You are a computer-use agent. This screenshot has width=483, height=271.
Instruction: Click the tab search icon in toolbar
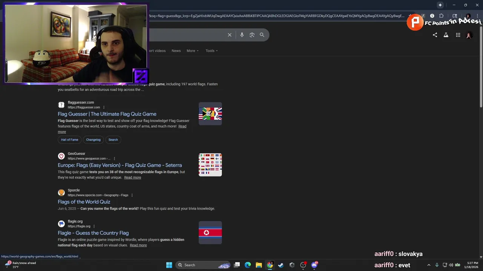click(455, 16)
